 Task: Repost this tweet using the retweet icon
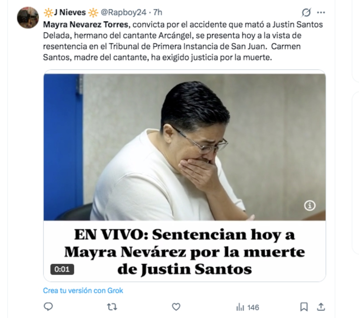112,307
